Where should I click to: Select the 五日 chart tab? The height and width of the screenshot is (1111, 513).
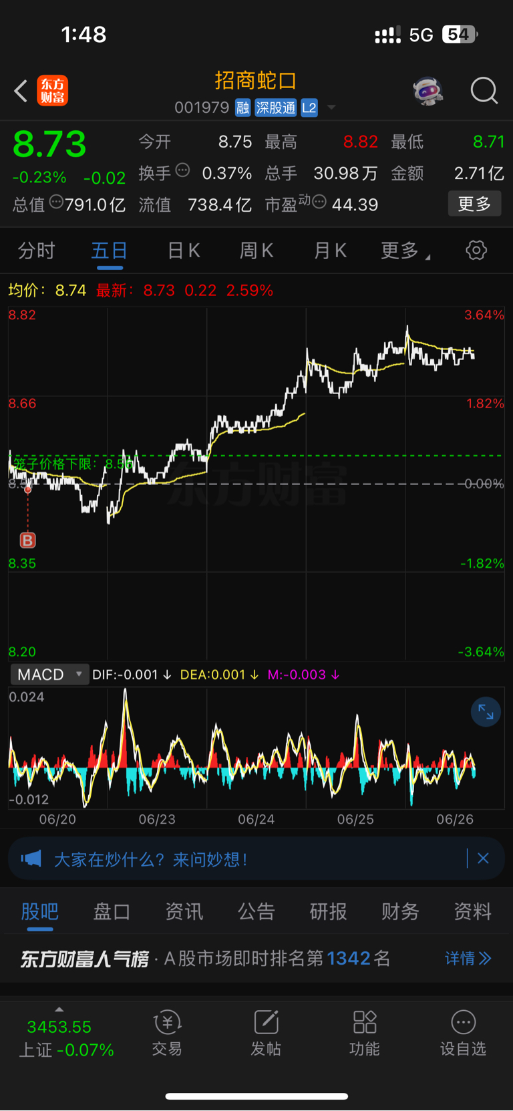(110, 251)
